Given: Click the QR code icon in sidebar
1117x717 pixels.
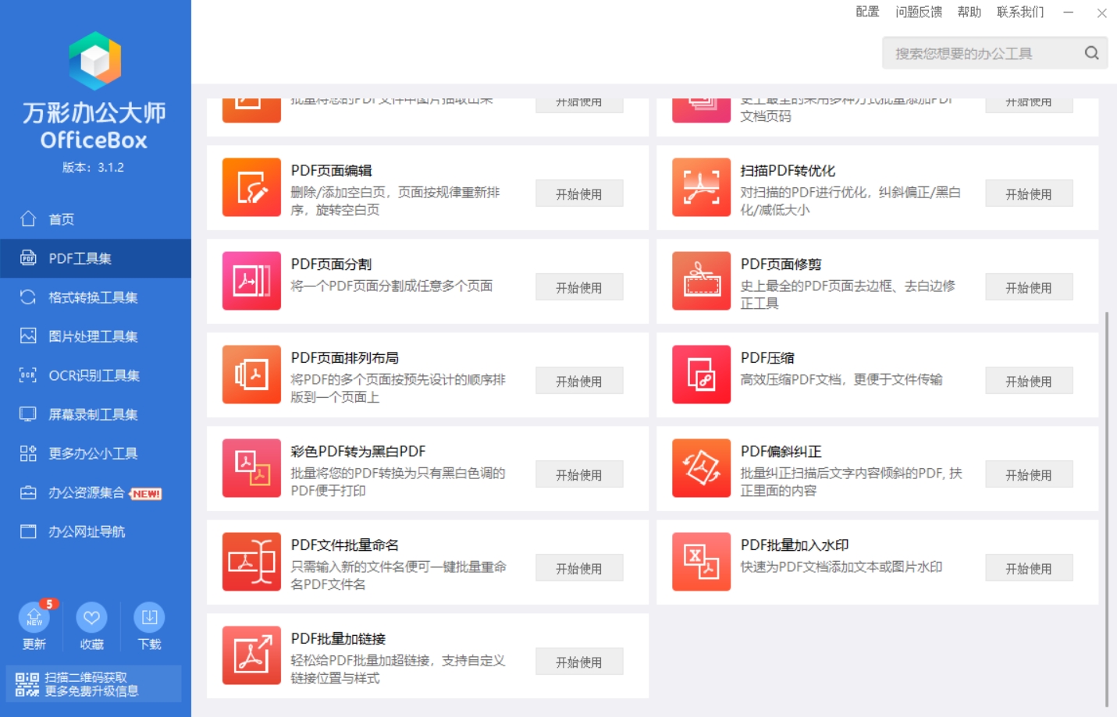Looking at the screenshot, I should point(27,684).
